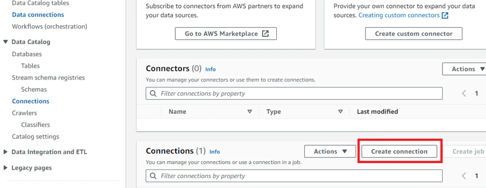Screen dimensions: 486x188
Task: Click the Connections filter field
Action: 294,176
